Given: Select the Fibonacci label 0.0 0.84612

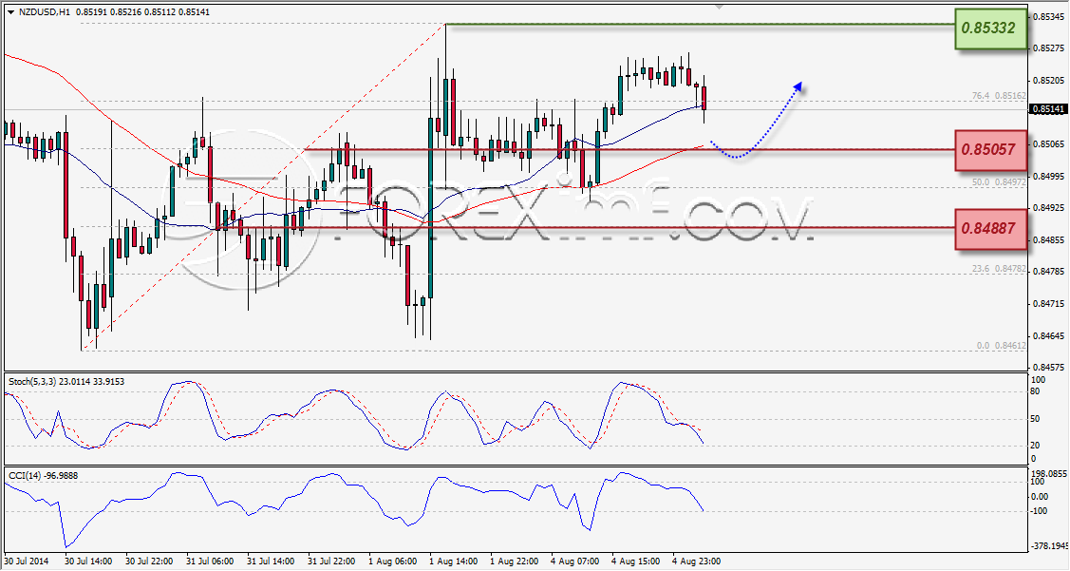Looking at the screenshot, I should pos(1001,346).
